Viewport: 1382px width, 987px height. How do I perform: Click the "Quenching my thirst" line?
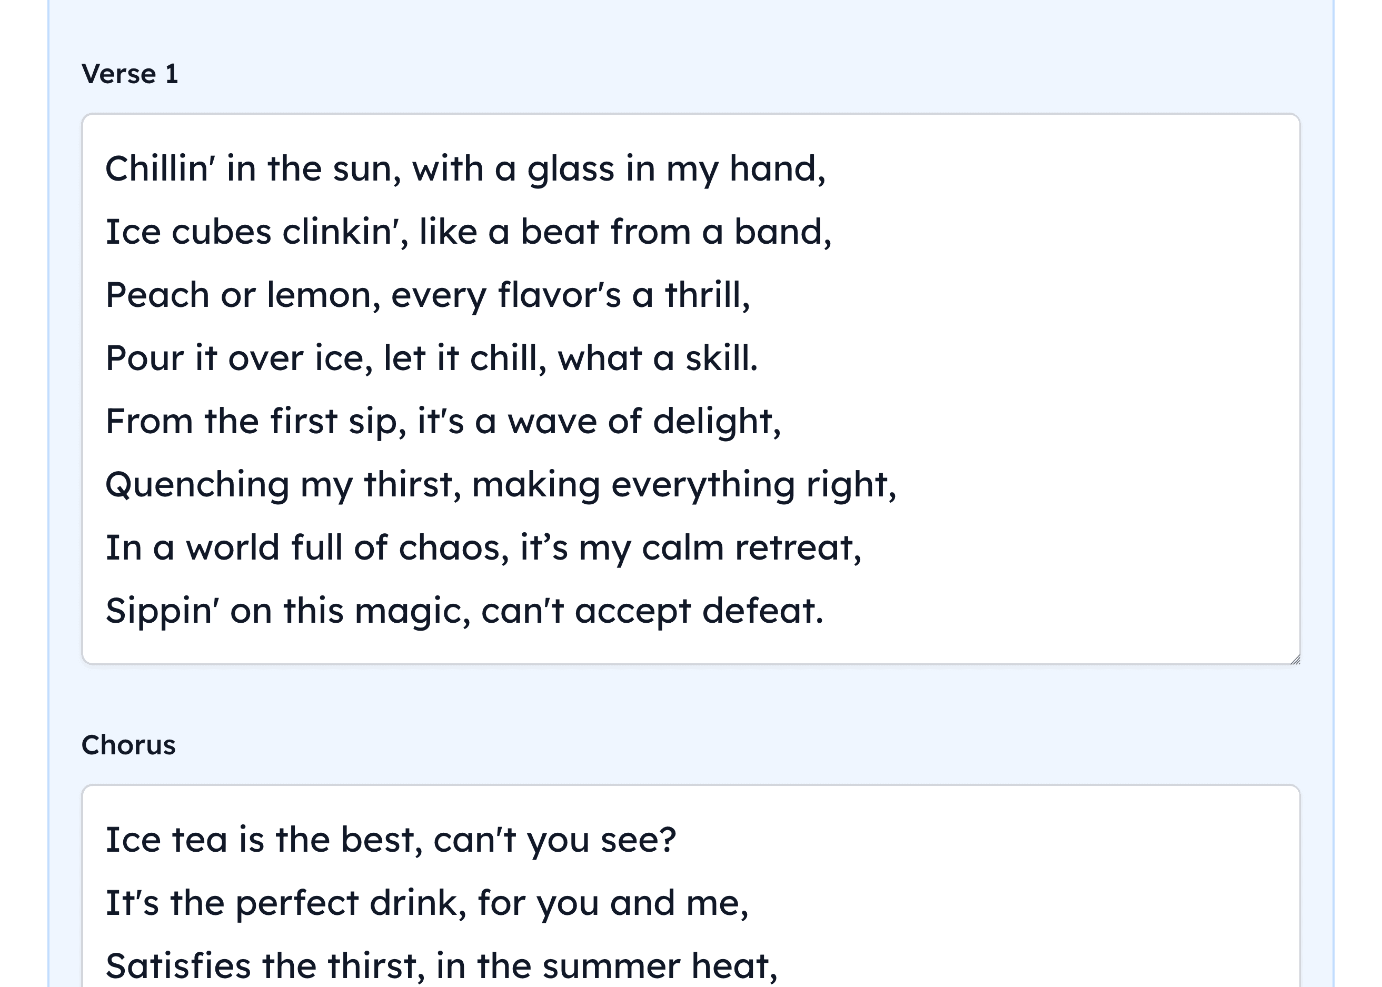[x=500, y=485]
